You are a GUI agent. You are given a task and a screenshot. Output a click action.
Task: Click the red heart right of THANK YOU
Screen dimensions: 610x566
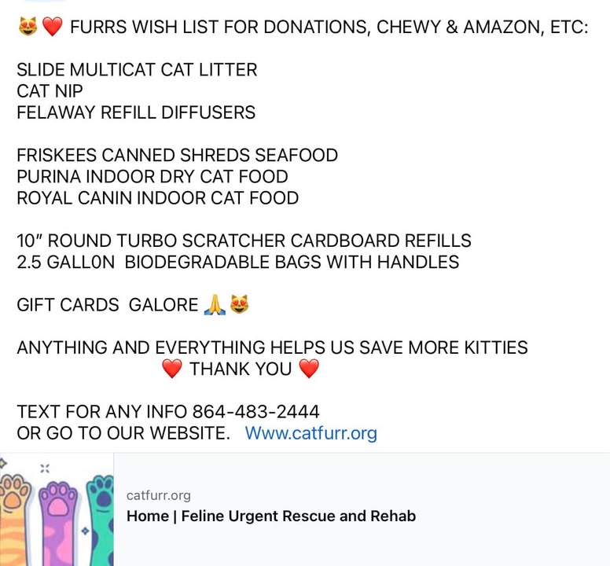point(309,369)
